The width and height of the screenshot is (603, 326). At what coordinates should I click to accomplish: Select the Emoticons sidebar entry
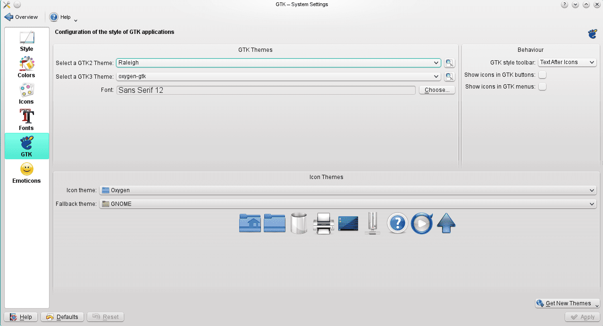pos(26,173)
